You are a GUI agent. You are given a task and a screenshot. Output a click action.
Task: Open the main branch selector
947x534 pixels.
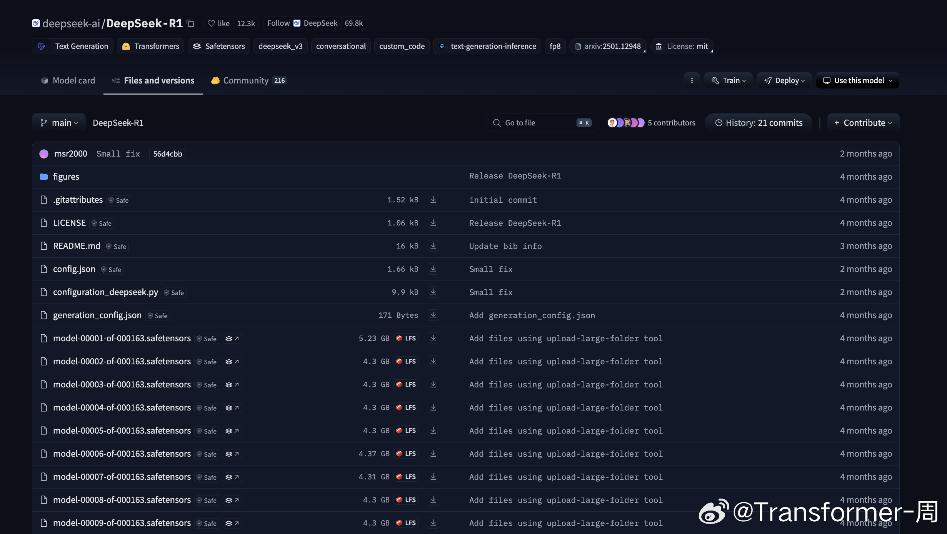(x=59, y=123)
